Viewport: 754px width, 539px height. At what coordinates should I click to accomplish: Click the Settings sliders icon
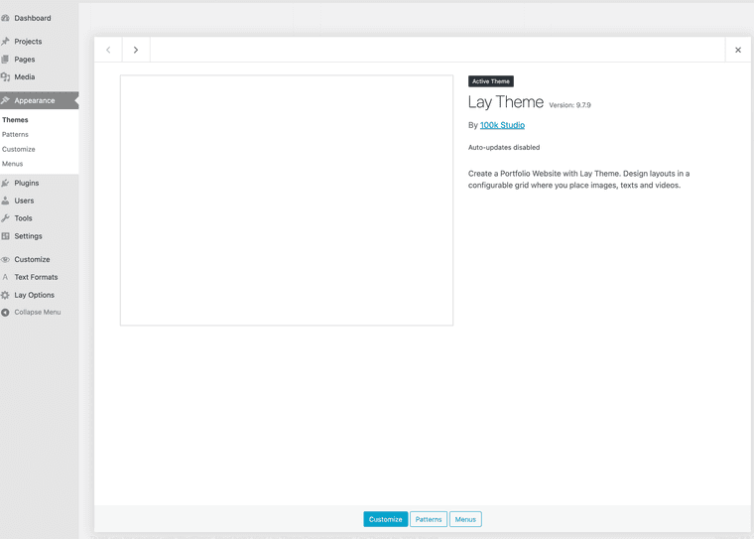pyautogui.click(x=6, y=236)
